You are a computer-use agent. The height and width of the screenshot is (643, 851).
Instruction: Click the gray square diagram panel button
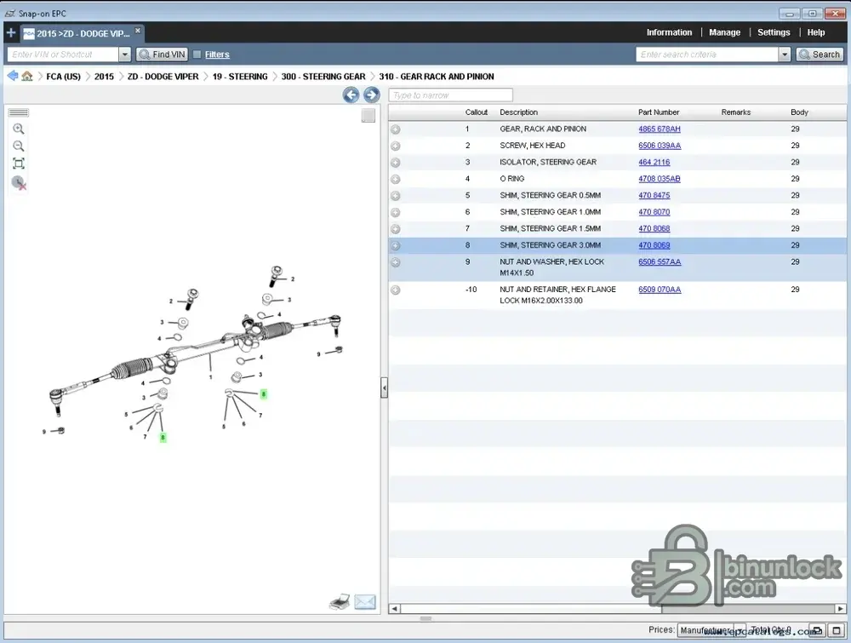[x=368, y=115]
